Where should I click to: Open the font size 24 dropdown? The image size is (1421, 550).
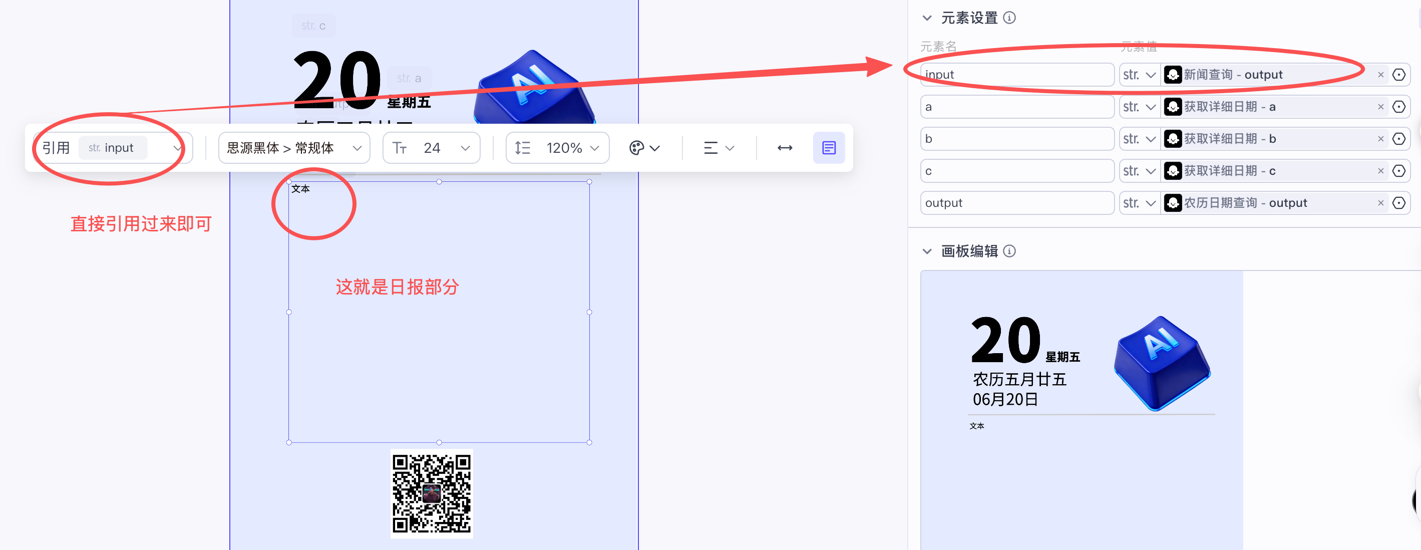432,148
